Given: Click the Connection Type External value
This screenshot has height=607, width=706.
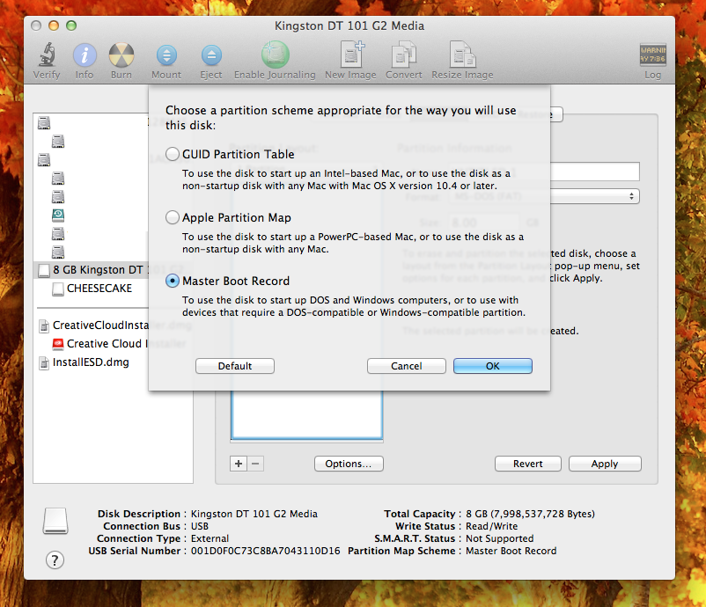Looking at the screenshot, I should coord(210,538).
